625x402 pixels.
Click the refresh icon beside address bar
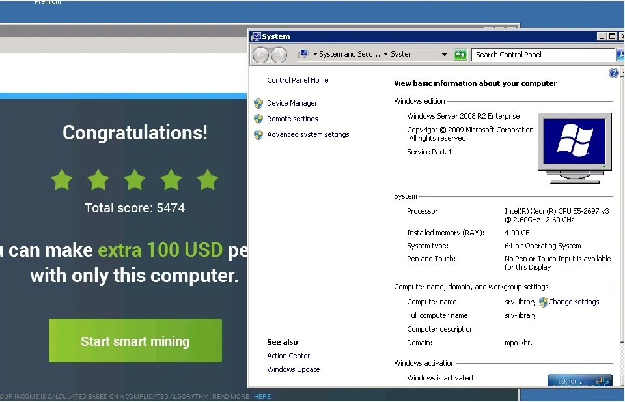(x=460, y=55)
